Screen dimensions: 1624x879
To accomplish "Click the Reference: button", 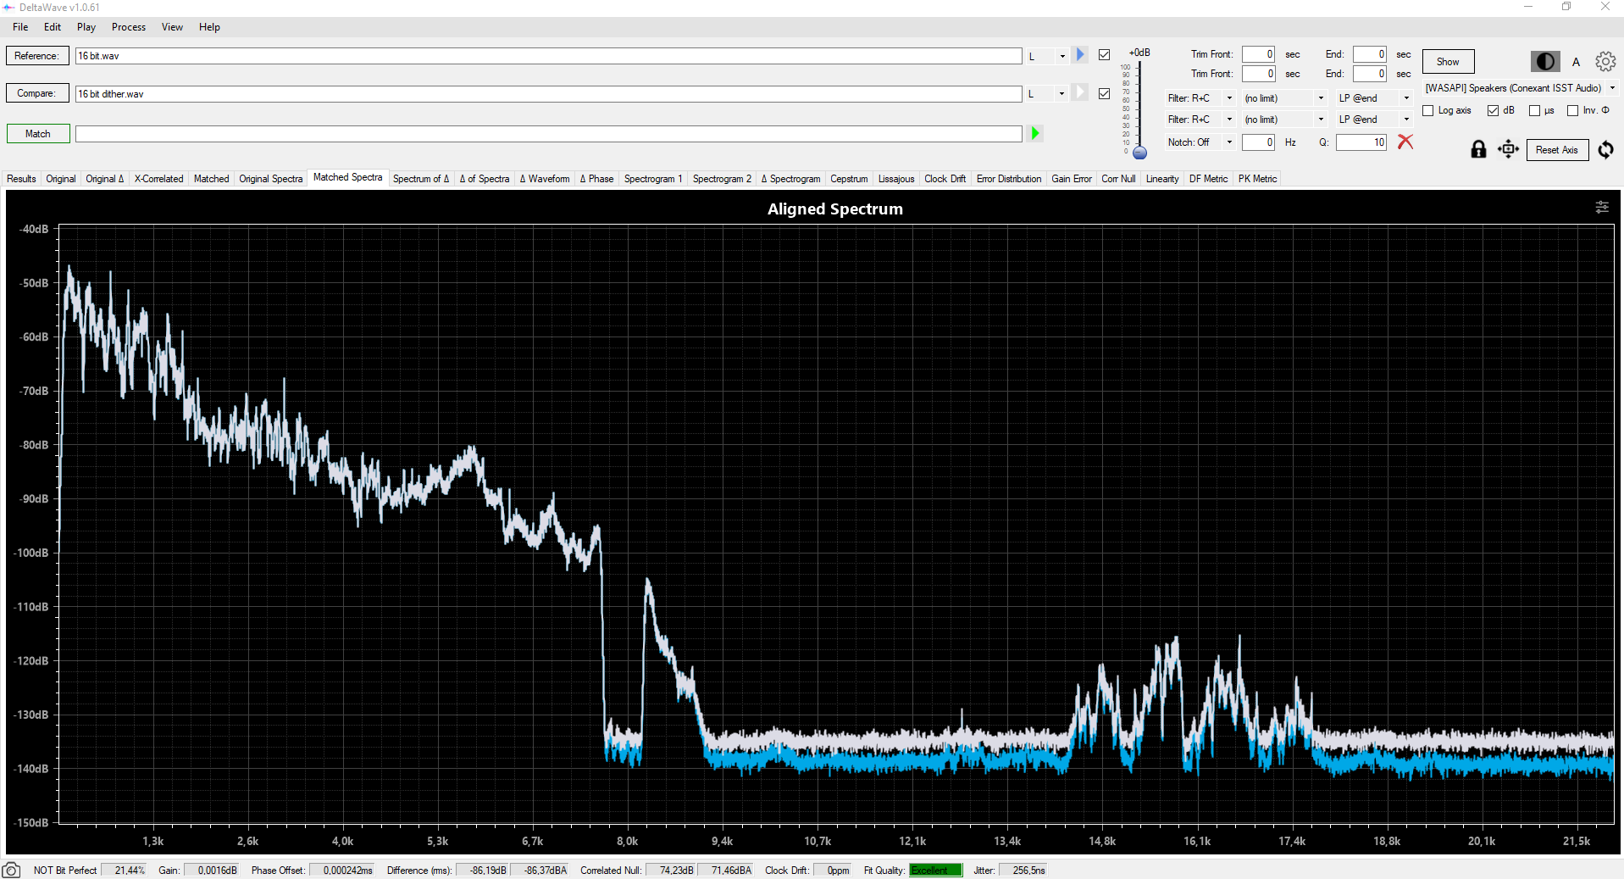I will click(x=36, y=56).
